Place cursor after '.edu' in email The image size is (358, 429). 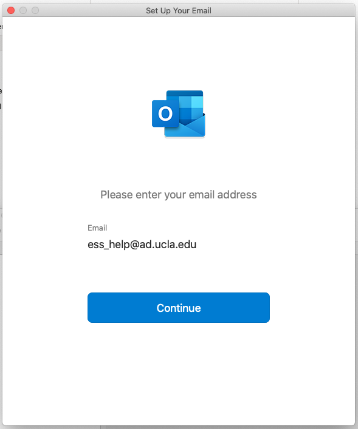point(197,245)
